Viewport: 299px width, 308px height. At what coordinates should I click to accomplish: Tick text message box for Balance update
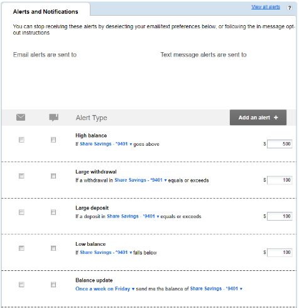pos(53,285)
